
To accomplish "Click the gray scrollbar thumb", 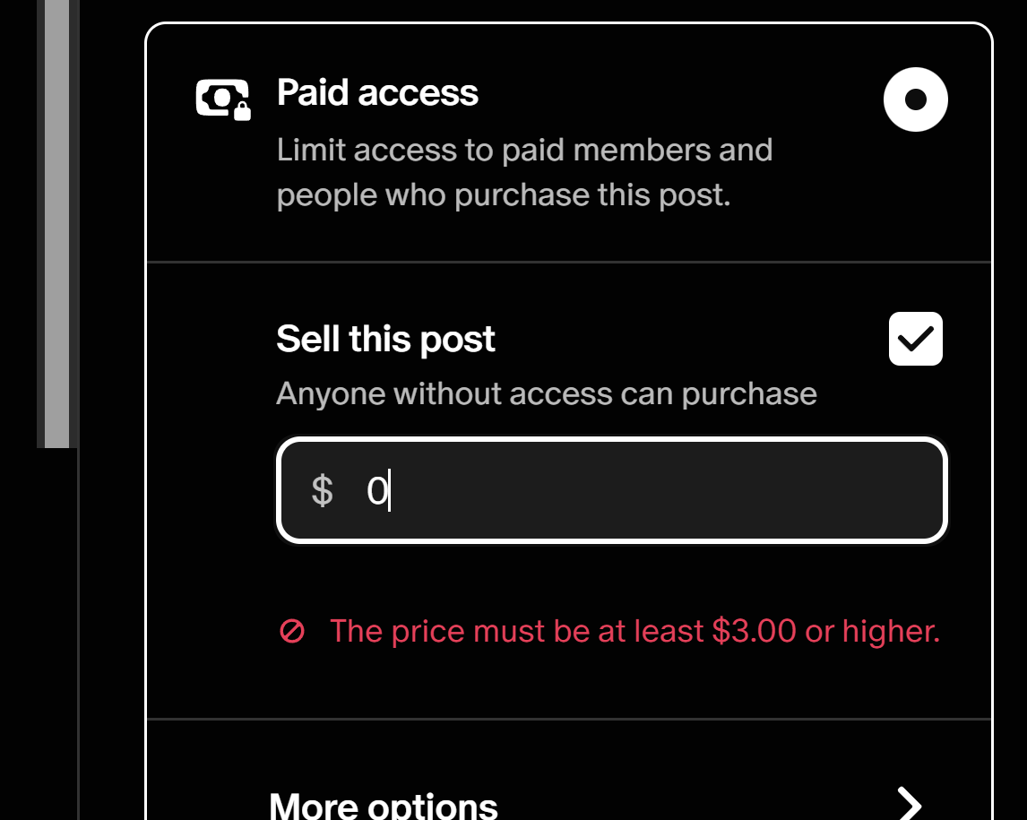I will (56, 224).
